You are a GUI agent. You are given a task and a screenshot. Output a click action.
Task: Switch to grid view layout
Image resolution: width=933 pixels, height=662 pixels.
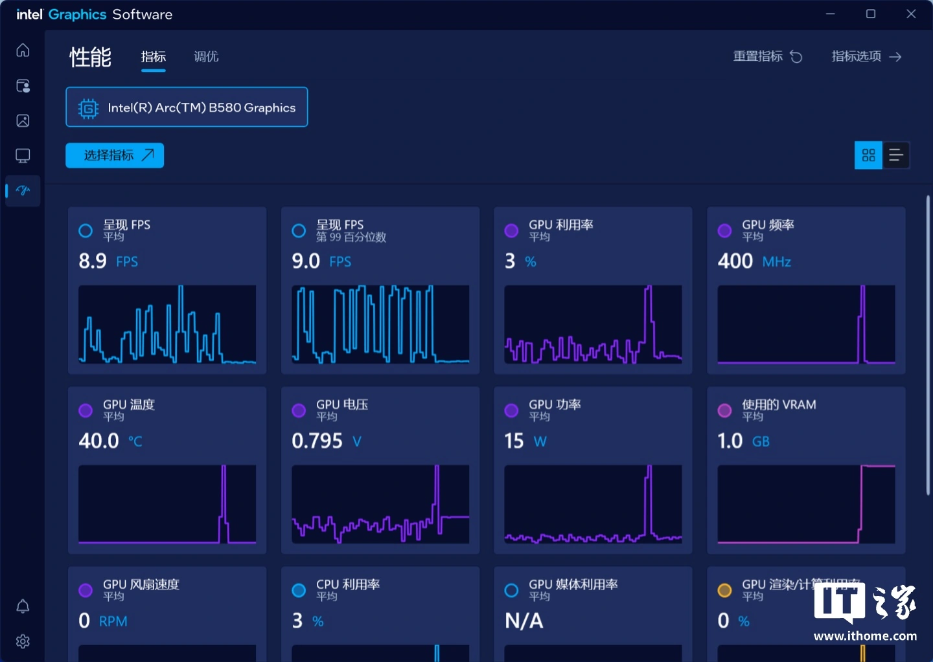click(x=868, y=155)
